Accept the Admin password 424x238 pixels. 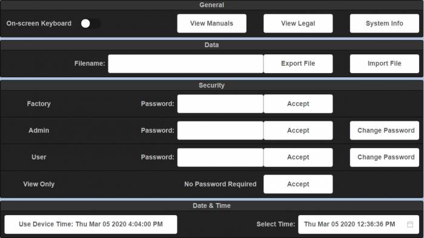click(298, 130)
